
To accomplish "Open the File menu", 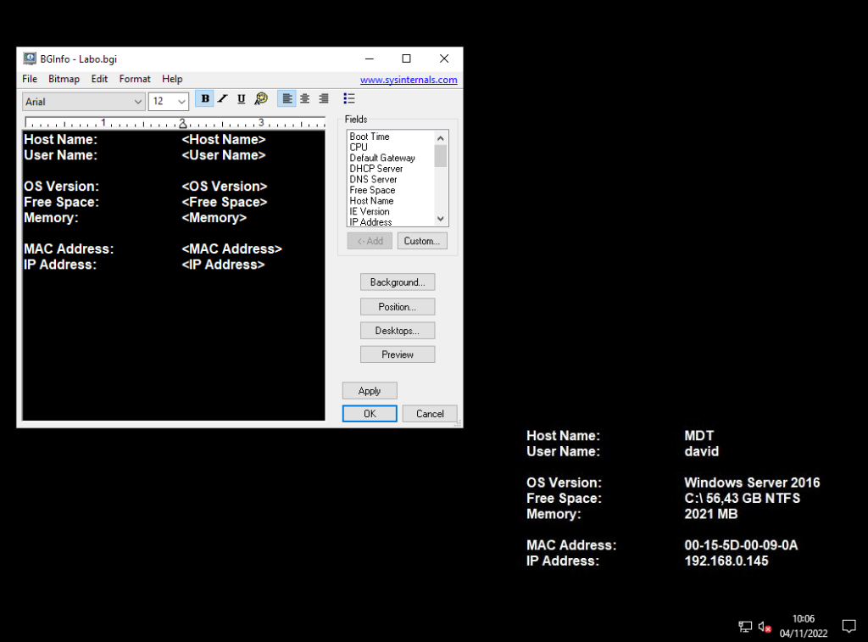I will click(30, 79).
